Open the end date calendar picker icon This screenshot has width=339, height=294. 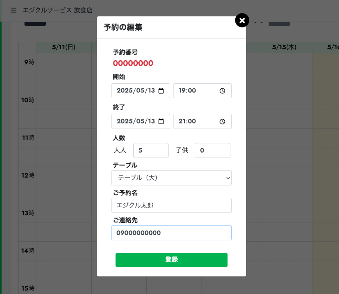(x=161, y=122)
